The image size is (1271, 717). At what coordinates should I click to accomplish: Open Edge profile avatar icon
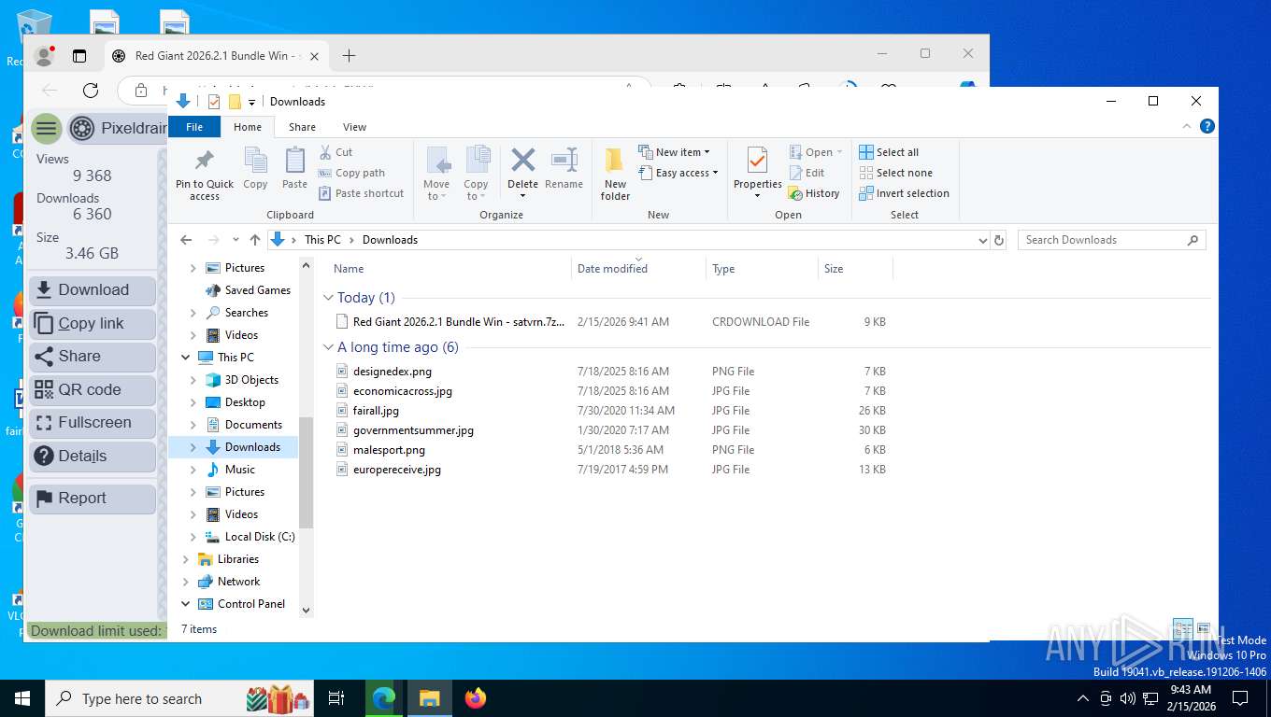tap(43, 55)
